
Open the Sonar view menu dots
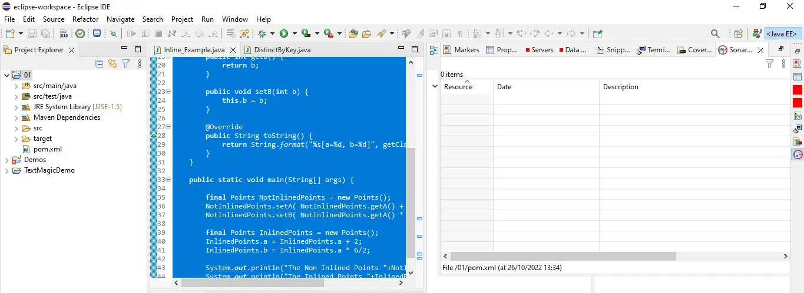coord(783,63)
